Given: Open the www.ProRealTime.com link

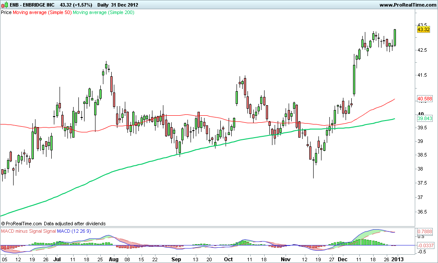Looking at the screenshot, I should (408, 5).
